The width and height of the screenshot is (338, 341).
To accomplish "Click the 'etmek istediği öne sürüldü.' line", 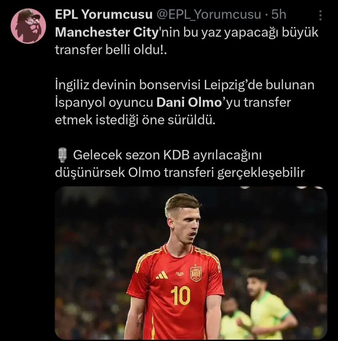I will point(135,120).
